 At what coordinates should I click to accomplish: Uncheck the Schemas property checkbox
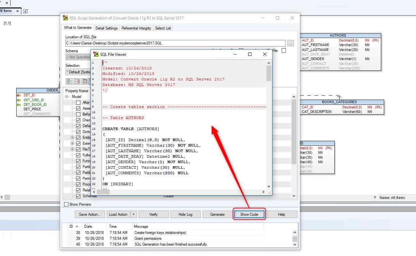click(x=78, y=196)
